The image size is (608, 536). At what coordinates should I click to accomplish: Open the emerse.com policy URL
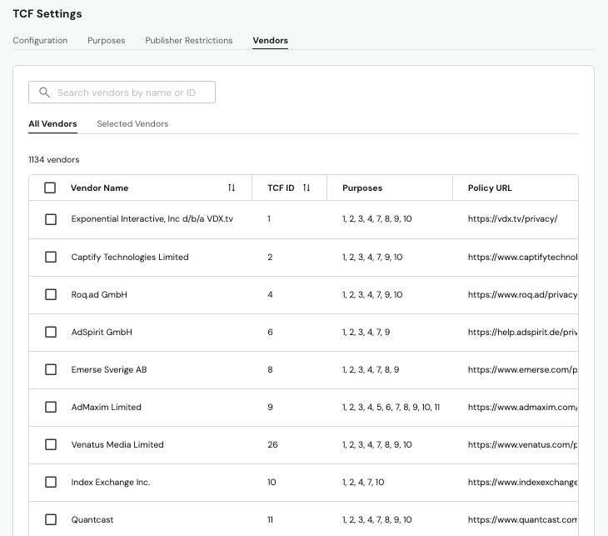pos(523,369)
